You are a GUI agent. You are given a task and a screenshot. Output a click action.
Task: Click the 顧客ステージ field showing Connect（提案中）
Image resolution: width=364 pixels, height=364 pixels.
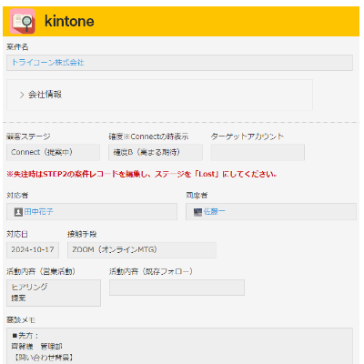click(53, 152)
